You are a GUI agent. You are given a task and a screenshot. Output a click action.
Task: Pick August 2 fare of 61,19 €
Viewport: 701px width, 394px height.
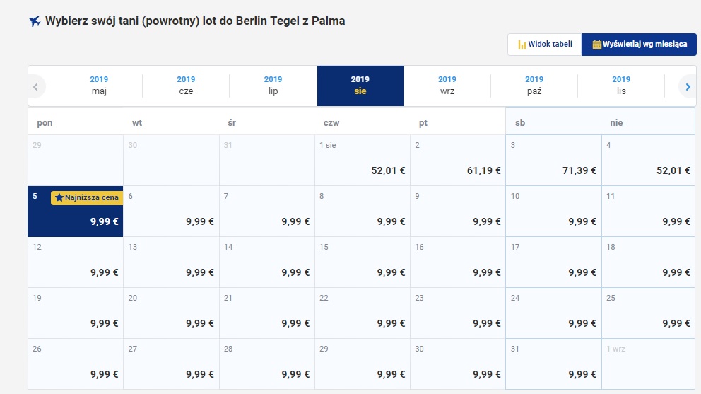point(458,161)
